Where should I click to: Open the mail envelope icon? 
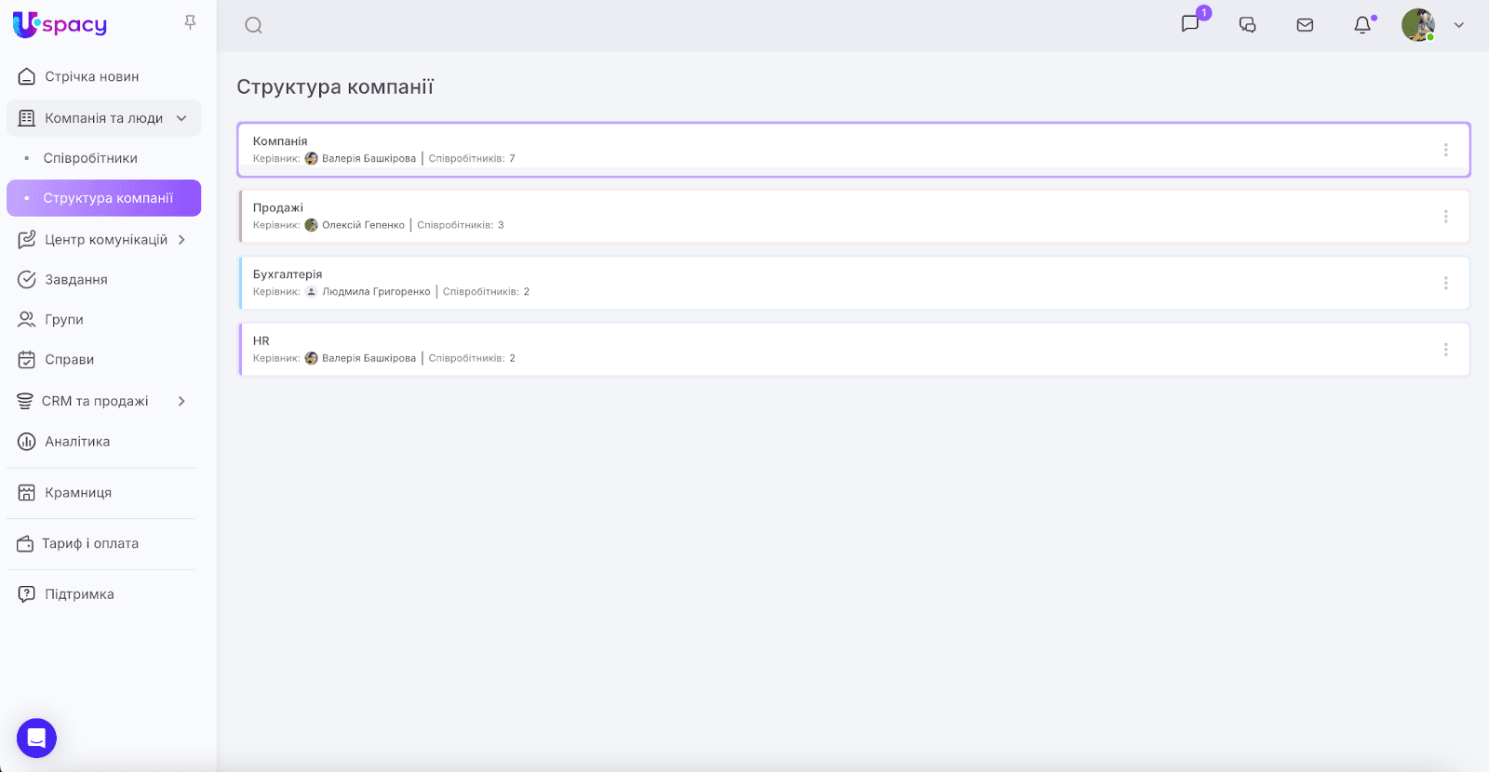[x=1305, y=25]
